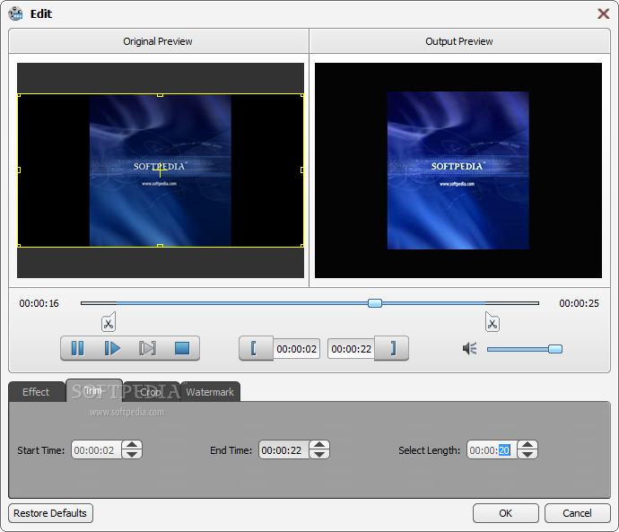Click the Select Length input field
The height and width of the screenshot is (532, 619).
click(x=492, y=449)
